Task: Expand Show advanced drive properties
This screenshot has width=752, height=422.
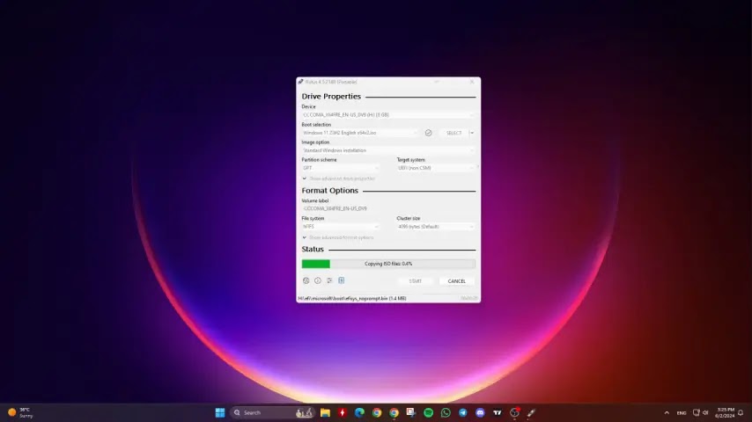Action: point(339,178)
